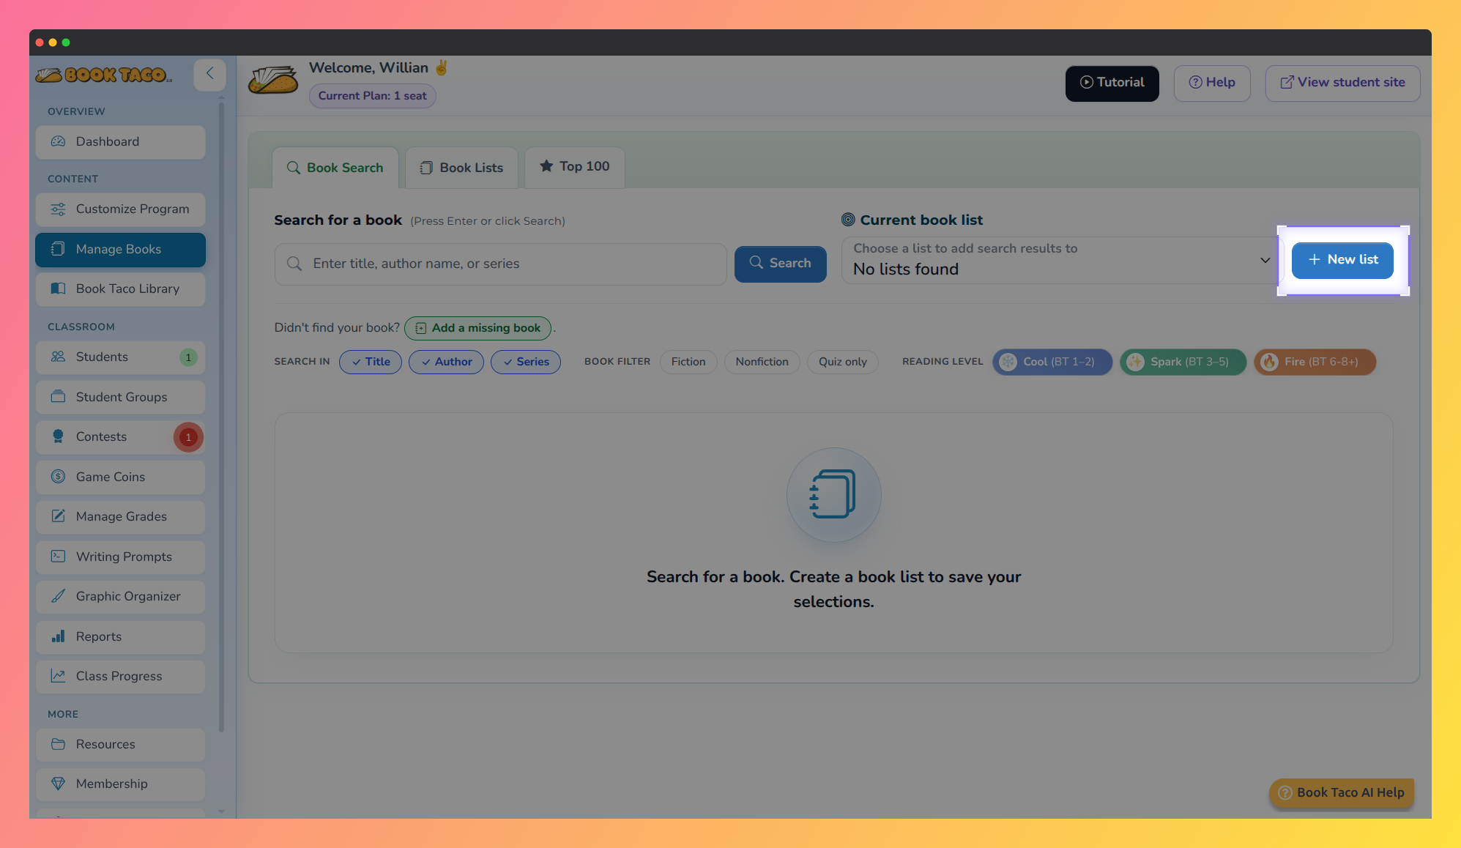Go to Students page
Screen dimensions: 1461x848
[120, 357]
